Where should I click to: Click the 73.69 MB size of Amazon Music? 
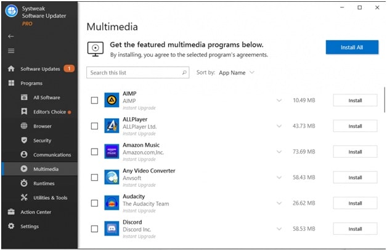click(x=304, y=152)
